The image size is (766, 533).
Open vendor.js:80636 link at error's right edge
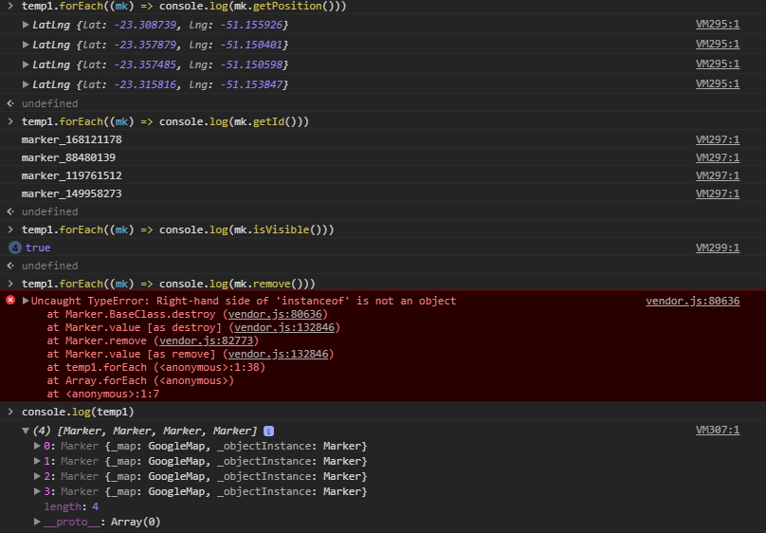[x=692, y=301]
